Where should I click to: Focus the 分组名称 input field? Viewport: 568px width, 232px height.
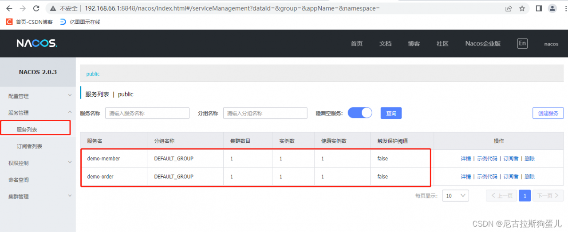tap(265, 113)
